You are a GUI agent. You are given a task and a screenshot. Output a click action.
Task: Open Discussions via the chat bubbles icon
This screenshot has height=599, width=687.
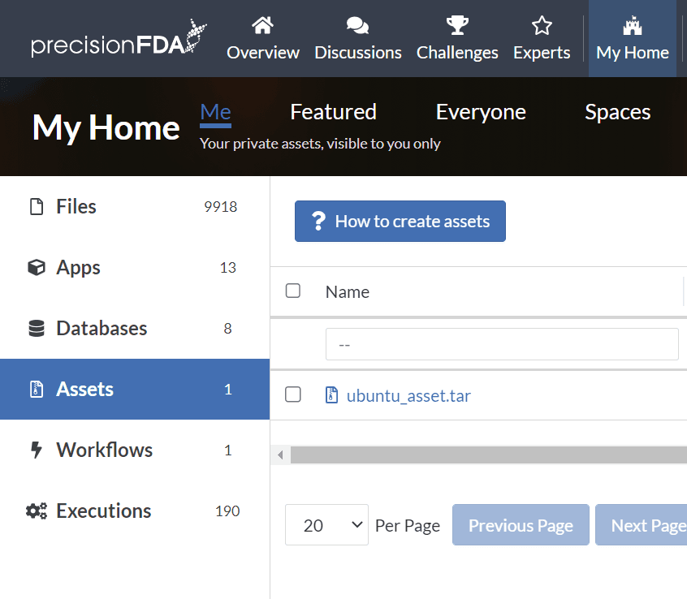pos(357,26)
